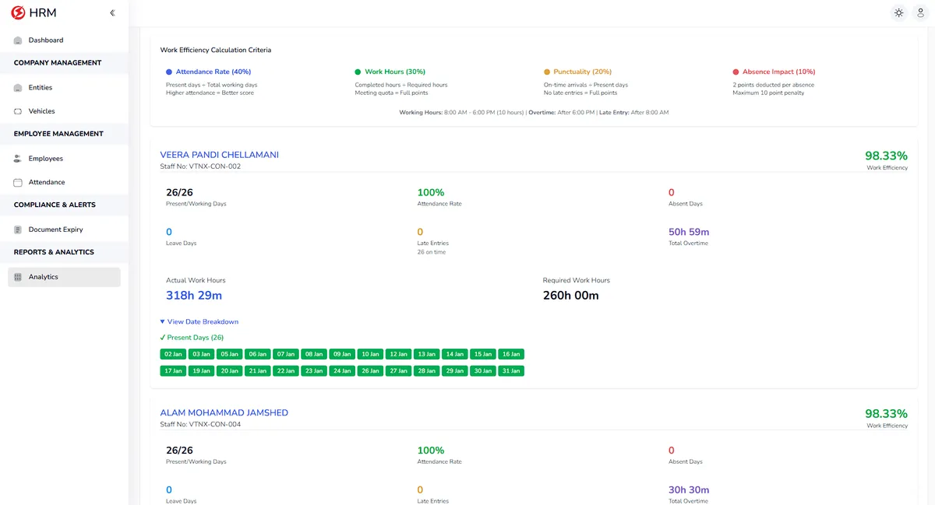Click the COMPLIANCE & ALERTS section header
935x505 pixels.
(x=55, y=205)
